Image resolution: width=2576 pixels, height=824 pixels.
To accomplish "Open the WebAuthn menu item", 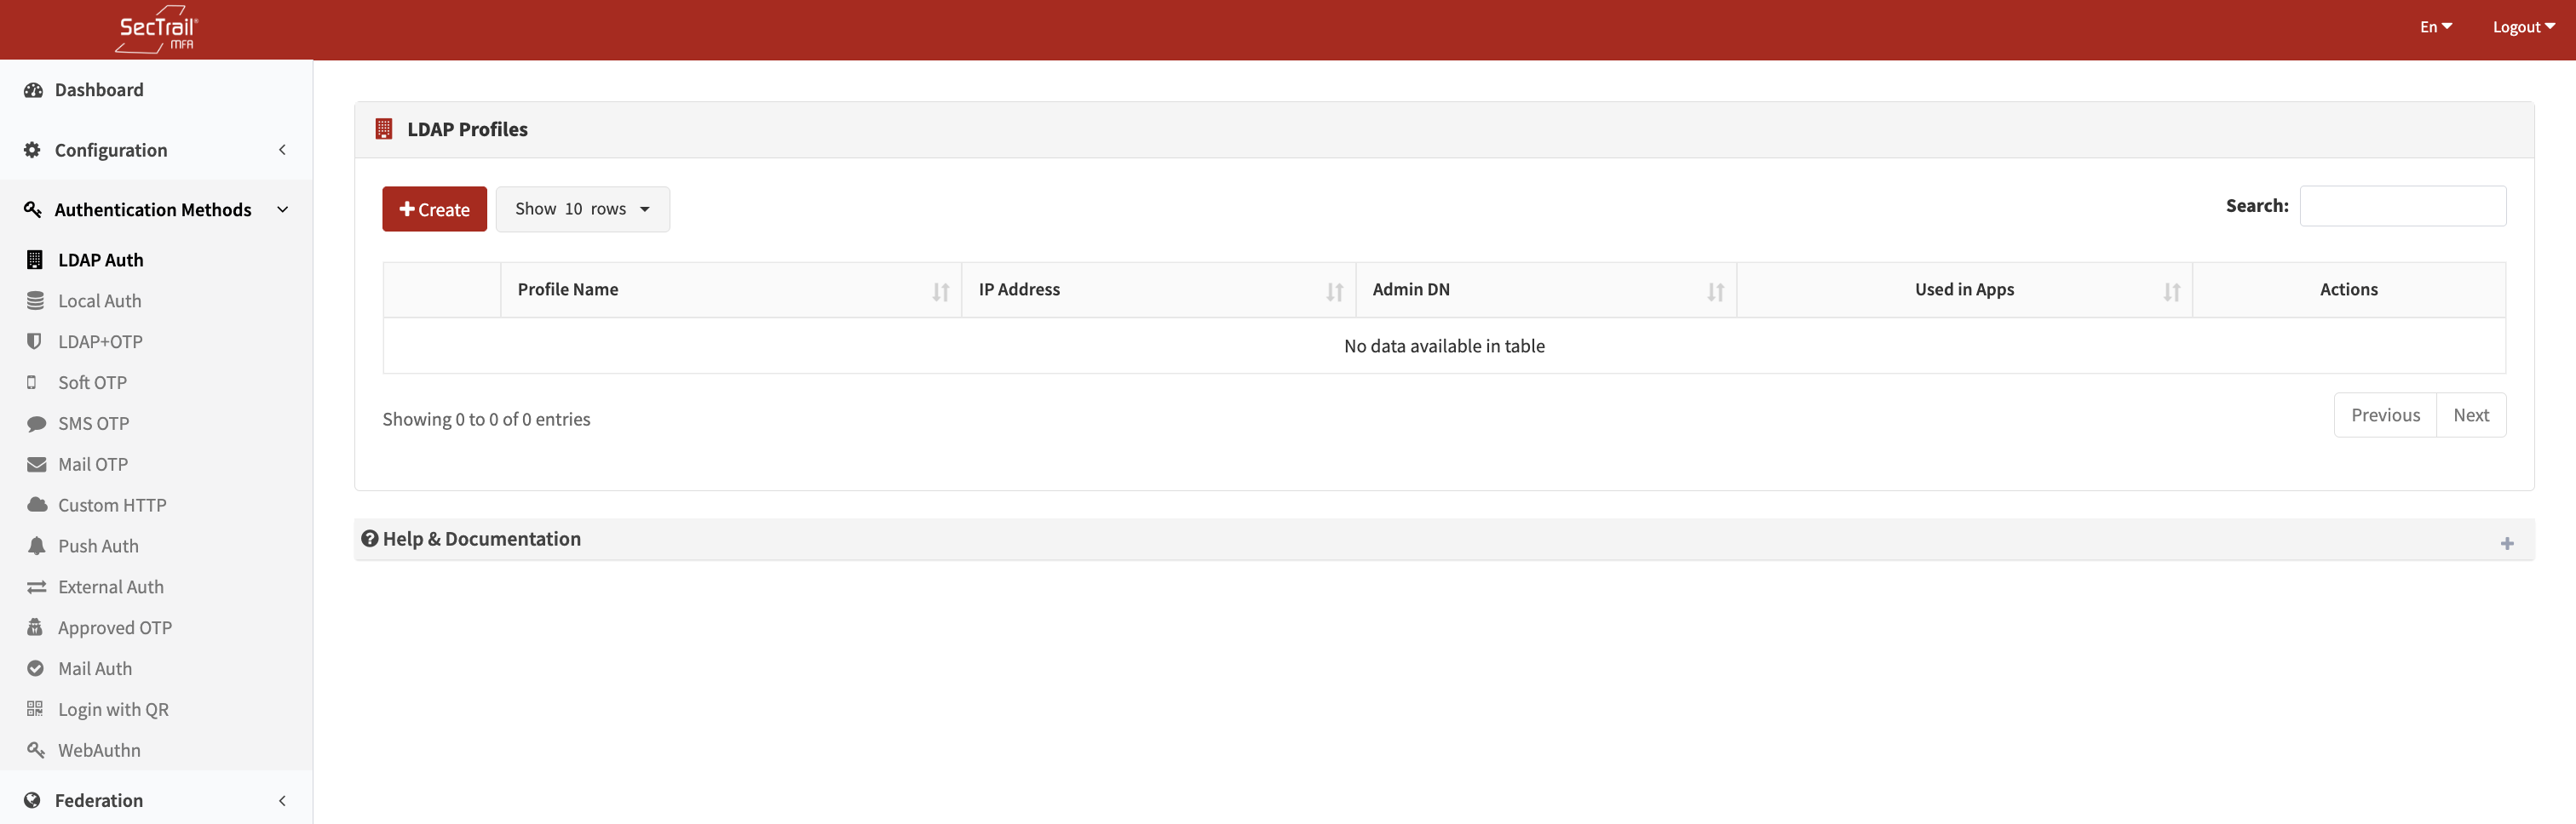I will pyautogui.click(x=99, y=750).
